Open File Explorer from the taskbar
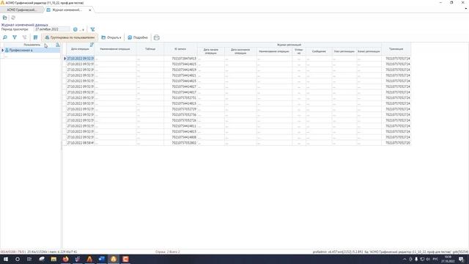 point(53,259)
